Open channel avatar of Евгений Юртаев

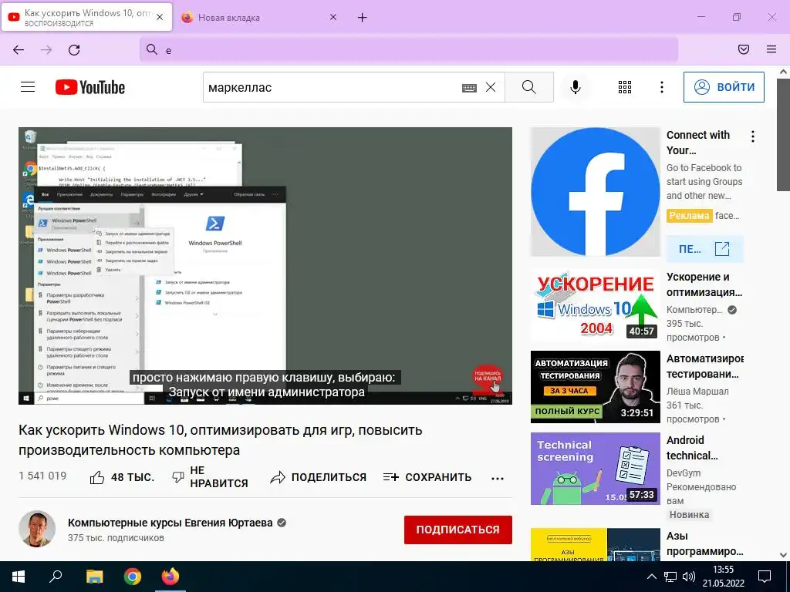[37, 529]
